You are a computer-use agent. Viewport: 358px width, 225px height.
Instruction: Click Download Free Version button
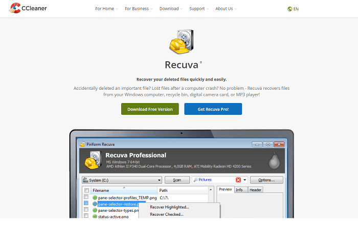tap(150, 109)
